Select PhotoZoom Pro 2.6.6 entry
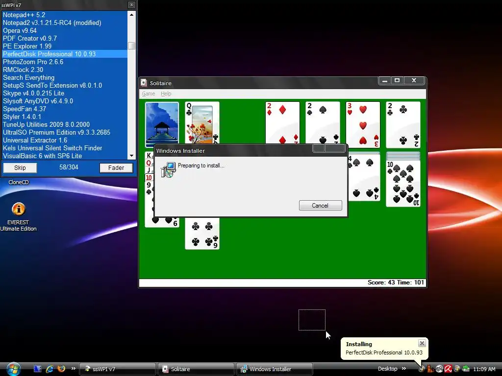 65,62
